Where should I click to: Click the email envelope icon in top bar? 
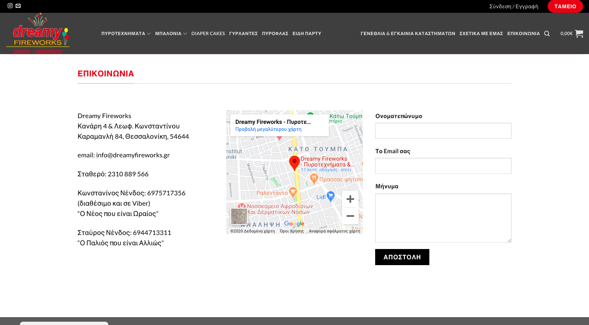pos(18,6)
